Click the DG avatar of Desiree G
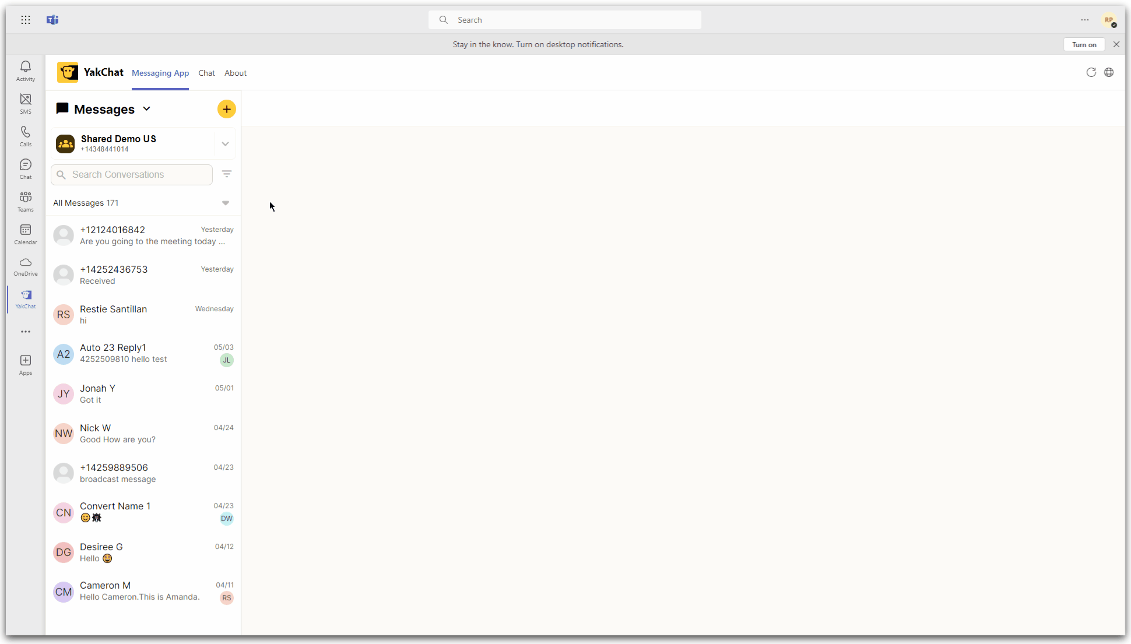This screenshot has height=644, width=1131. (64, 552)
